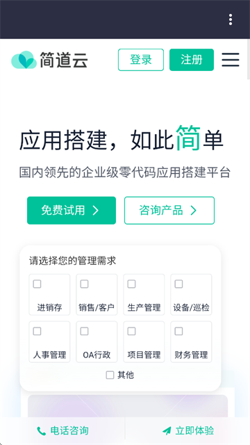Click the green 注册 button
The image size is (250, 445).
coord(192,60)
